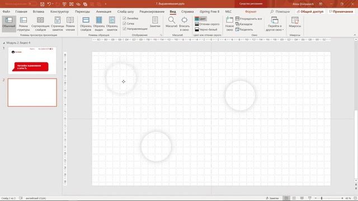The height and width of the screenshot is (201, 358).
Task: Open the Рецензирование tab
Action: click(152, 11)
